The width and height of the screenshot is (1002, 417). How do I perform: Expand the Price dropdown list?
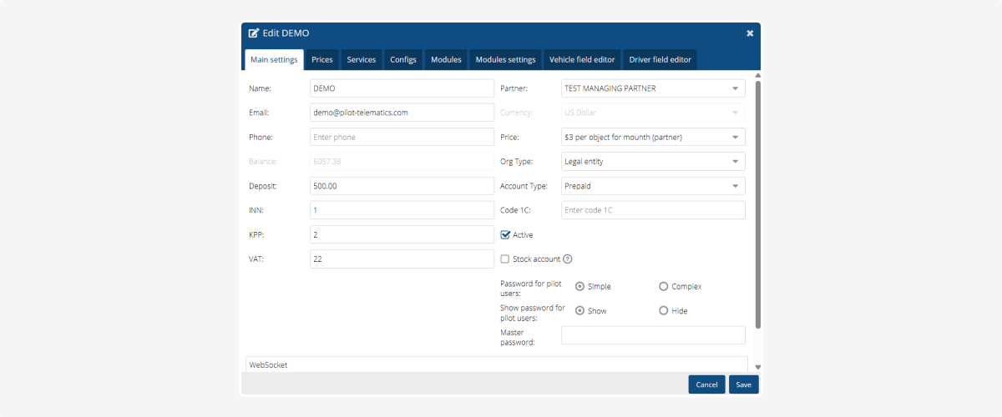click(x=652, y=137)
